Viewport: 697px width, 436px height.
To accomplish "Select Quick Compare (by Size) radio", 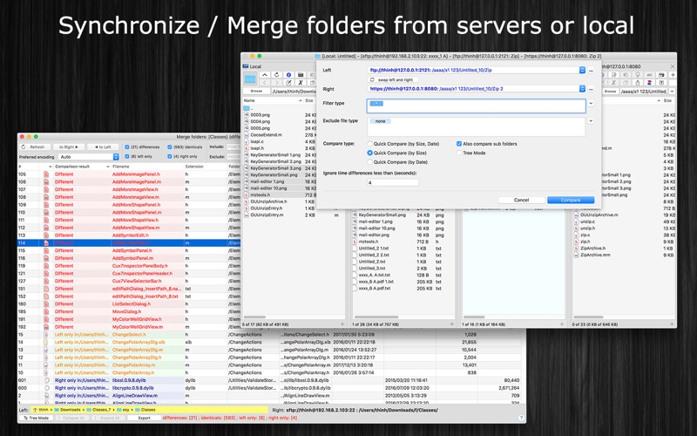I will pos(369,153).
